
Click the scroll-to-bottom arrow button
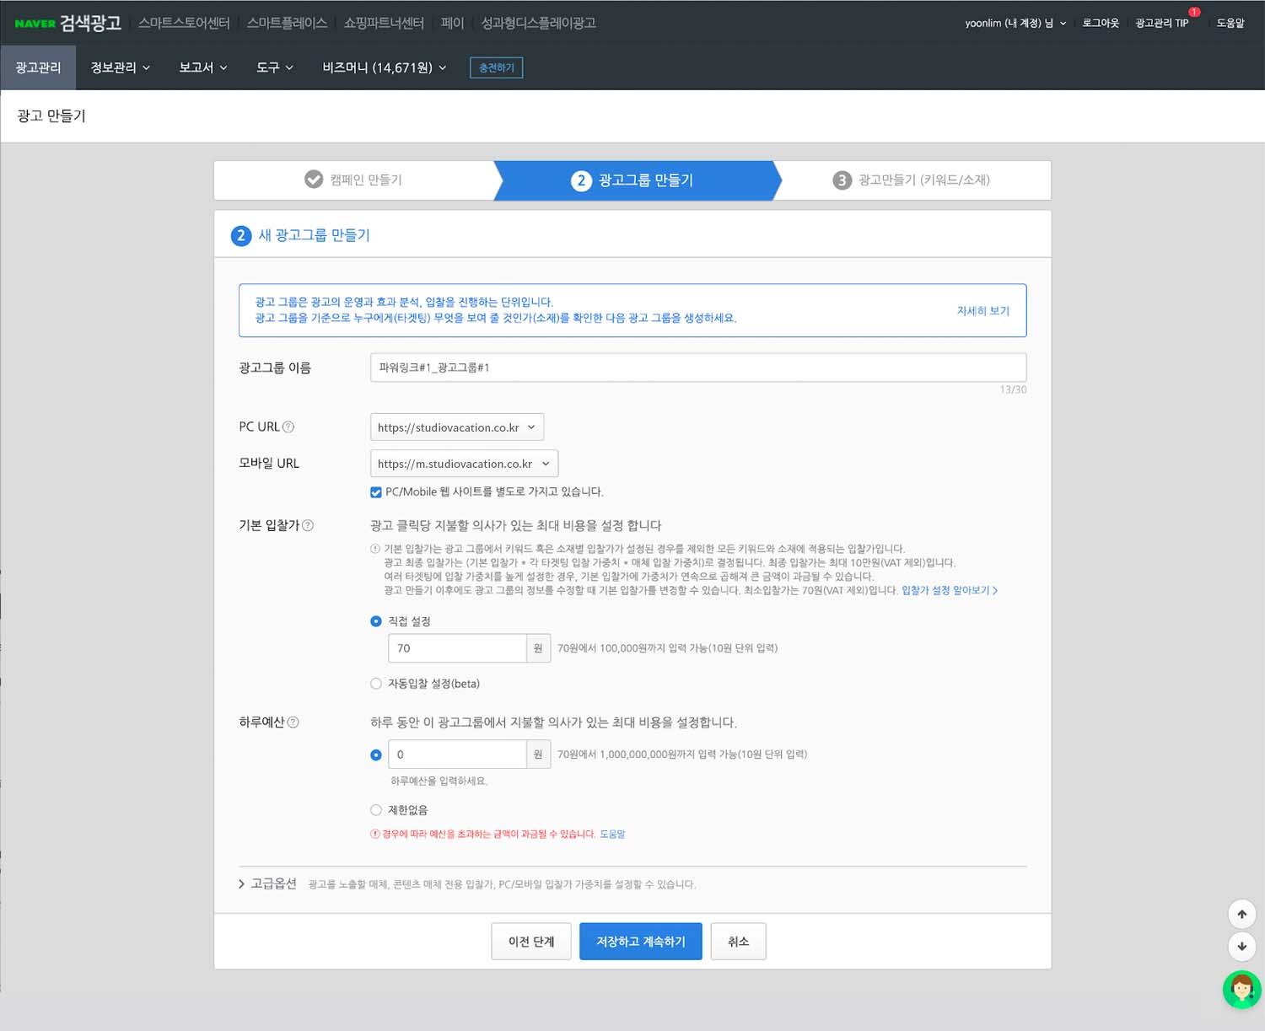1241,946
